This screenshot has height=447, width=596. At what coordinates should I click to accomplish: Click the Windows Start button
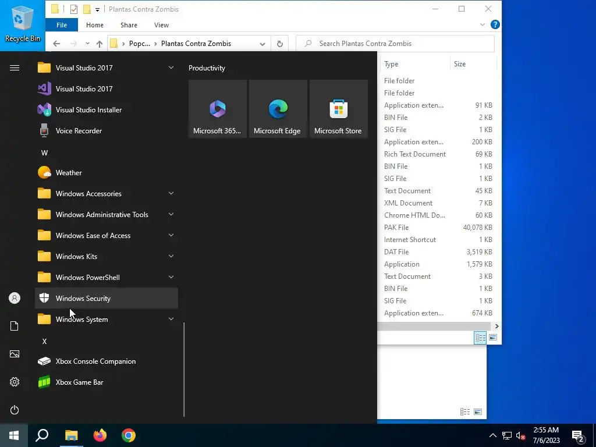(14, 435)
